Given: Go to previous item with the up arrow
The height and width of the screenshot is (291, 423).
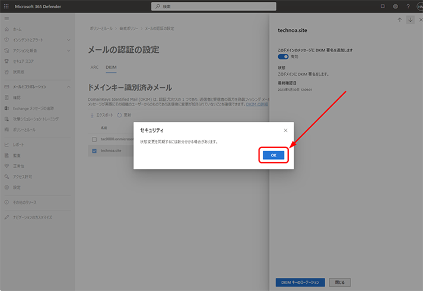Looking at the screenshot, I should tap(399, 20).
